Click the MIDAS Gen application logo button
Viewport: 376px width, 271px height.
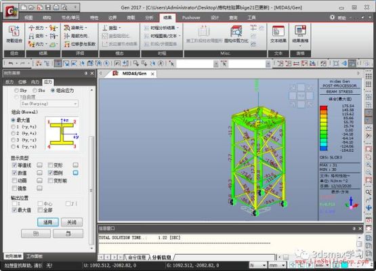point(10,11)
